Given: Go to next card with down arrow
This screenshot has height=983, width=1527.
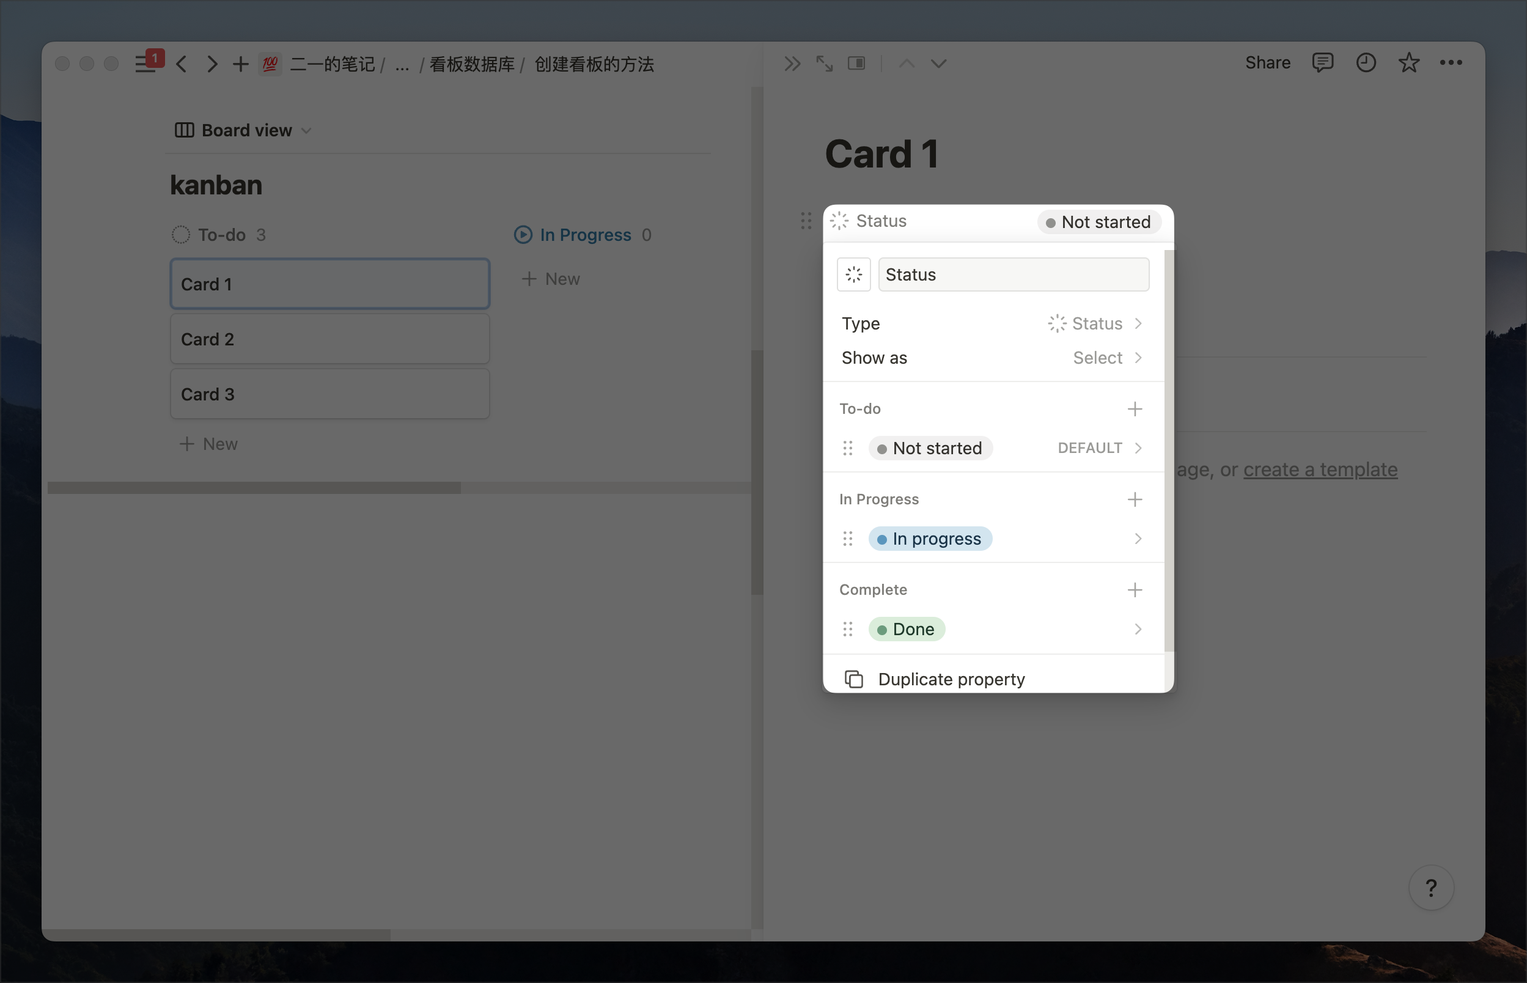Looking at the screenshot, I should click(x=939, y=63).
